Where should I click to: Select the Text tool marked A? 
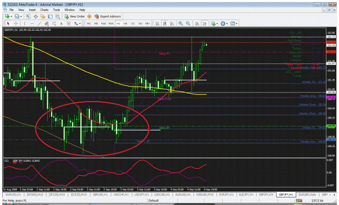point(61,23)
